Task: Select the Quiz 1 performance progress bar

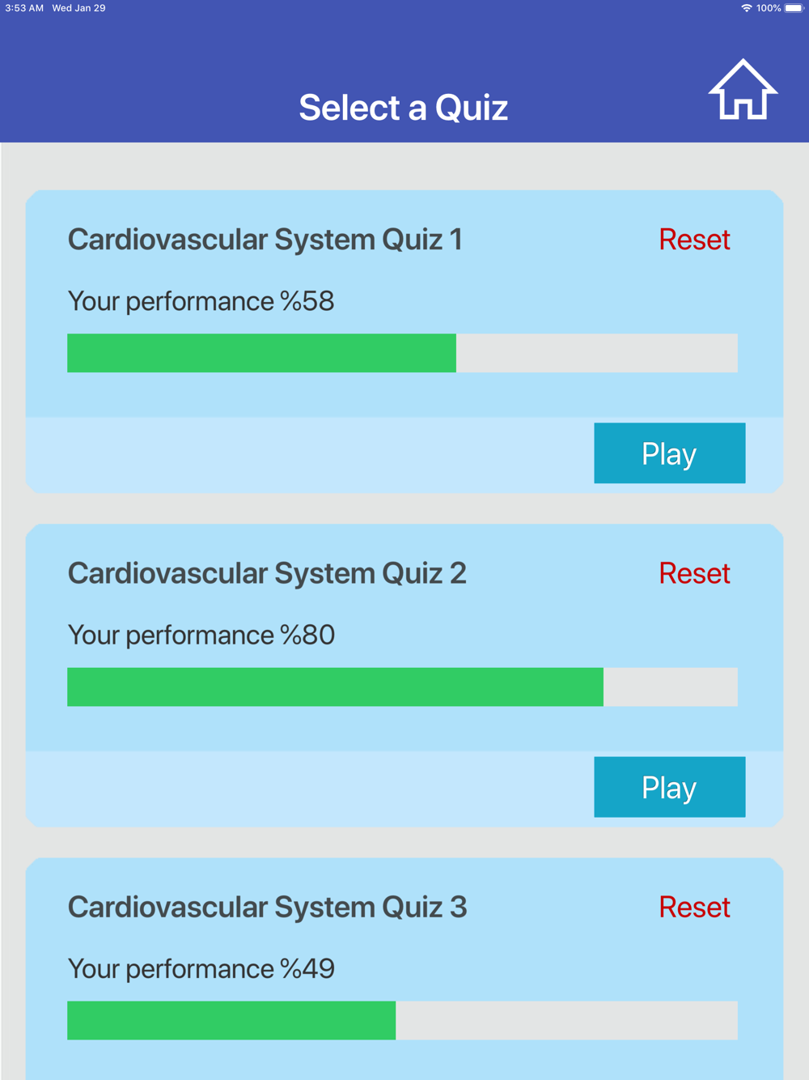Action: (x=402, y=353)
